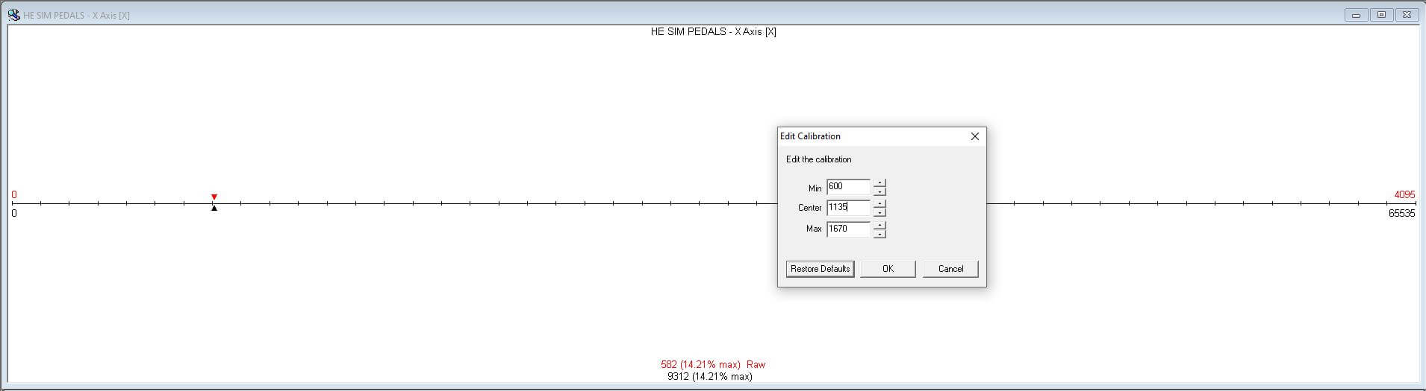
Task: Click the 65535 axis maximum label
Action: (1401, 213)
